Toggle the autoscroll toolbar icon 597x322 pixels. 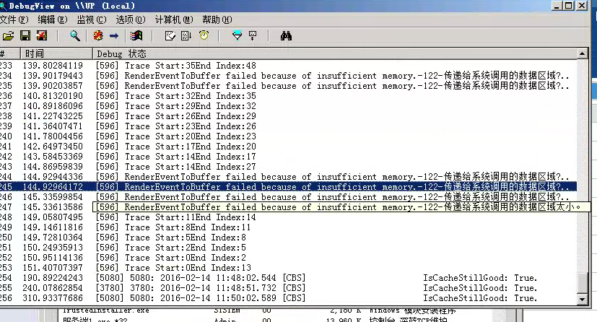pos(186,35)
